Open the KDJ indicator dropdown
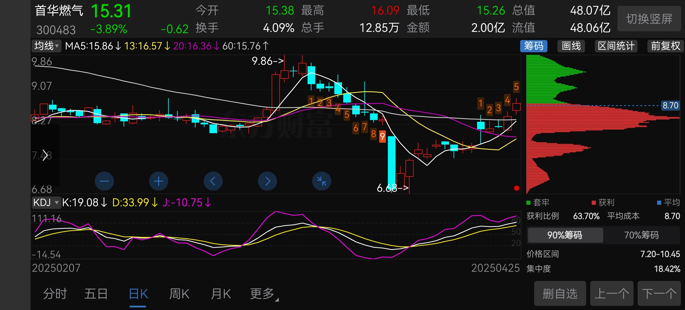 [46, 202]
